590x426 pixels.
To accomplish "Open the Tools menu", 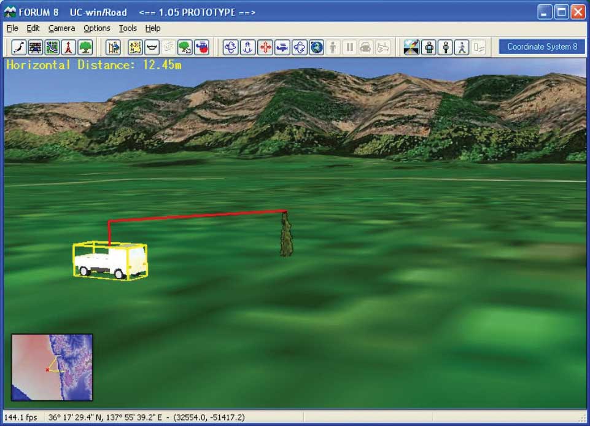I will 128,28.
